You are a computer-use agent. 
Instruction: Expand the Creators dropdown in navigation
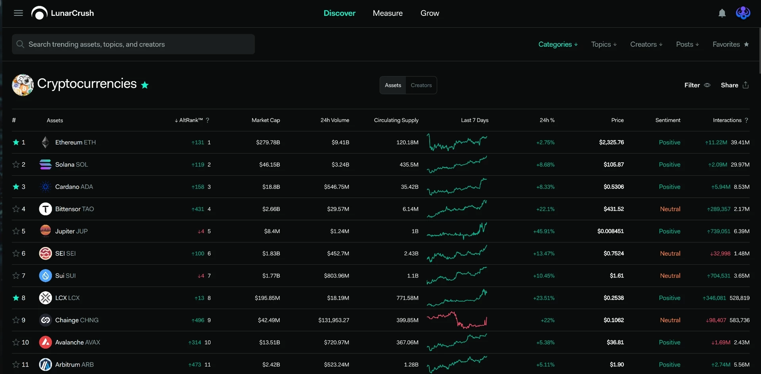click(x=646, y=44)
